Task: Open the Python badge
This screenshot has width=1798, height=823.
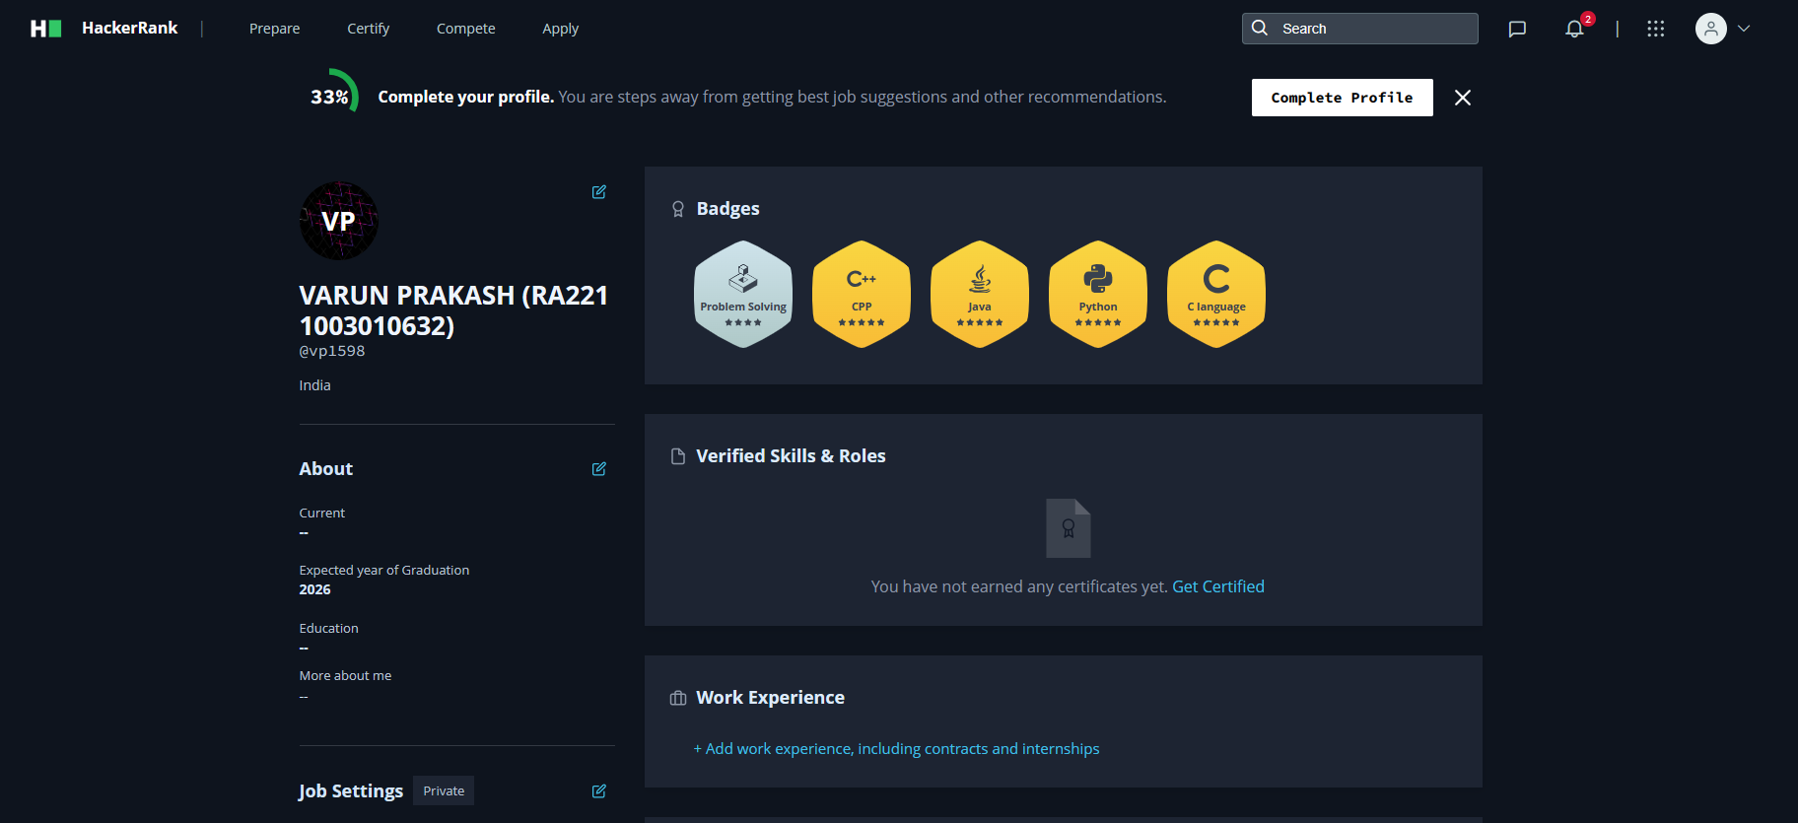Action: coord(1098,294)
